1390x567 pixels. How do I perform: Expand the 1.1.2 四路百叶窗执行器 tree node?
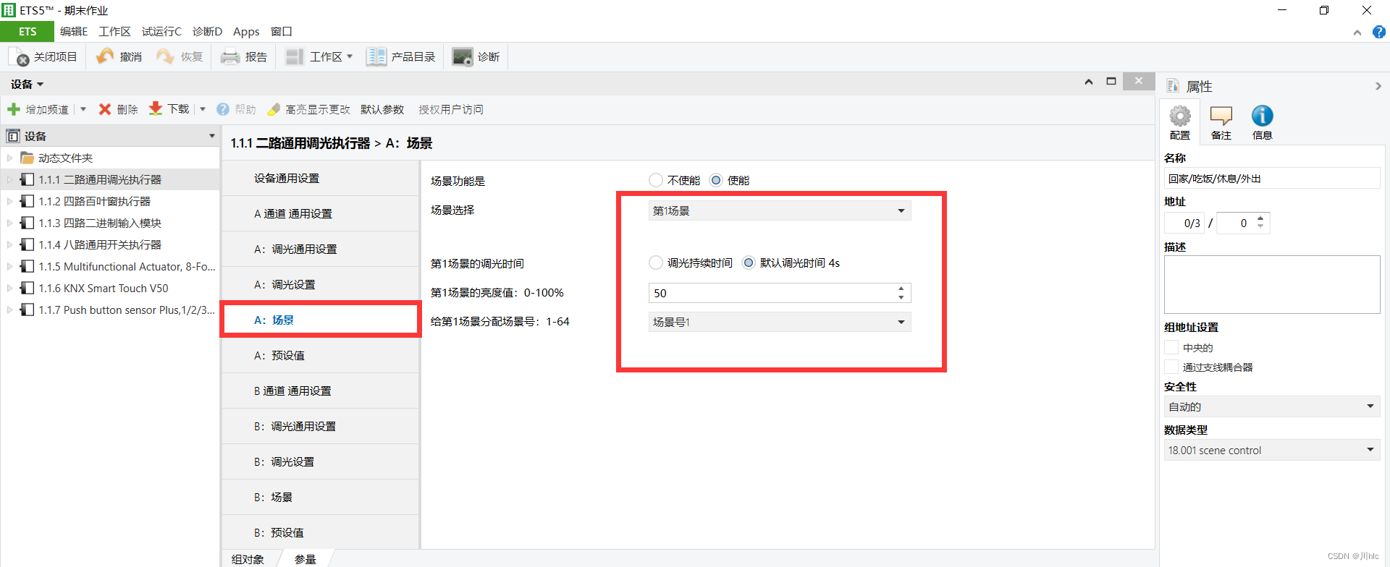click(x=9, y=201)
